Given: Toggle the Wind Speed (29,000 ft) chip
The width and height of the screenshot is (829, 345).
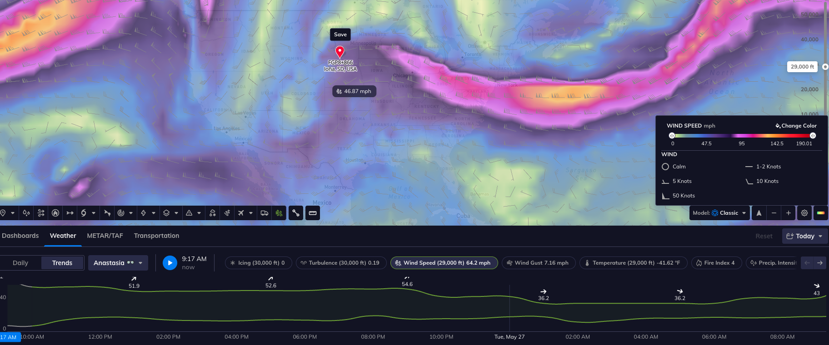Looking at the screenshot, I should pyautogui.click(x=444, y=263).
